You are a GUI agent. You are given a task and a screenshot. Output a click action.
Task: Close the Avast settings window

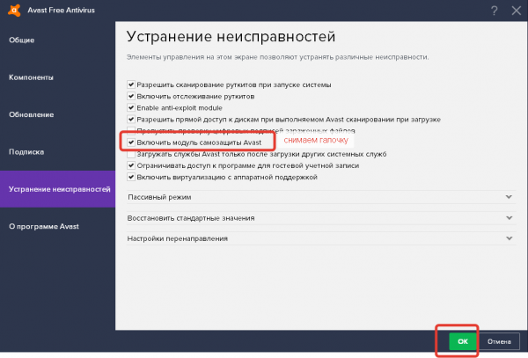coord(517,11)
